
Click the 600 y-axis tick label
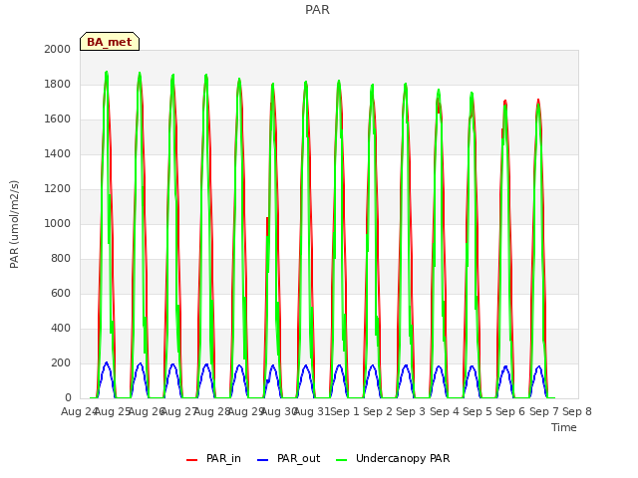tap(61, 294)
